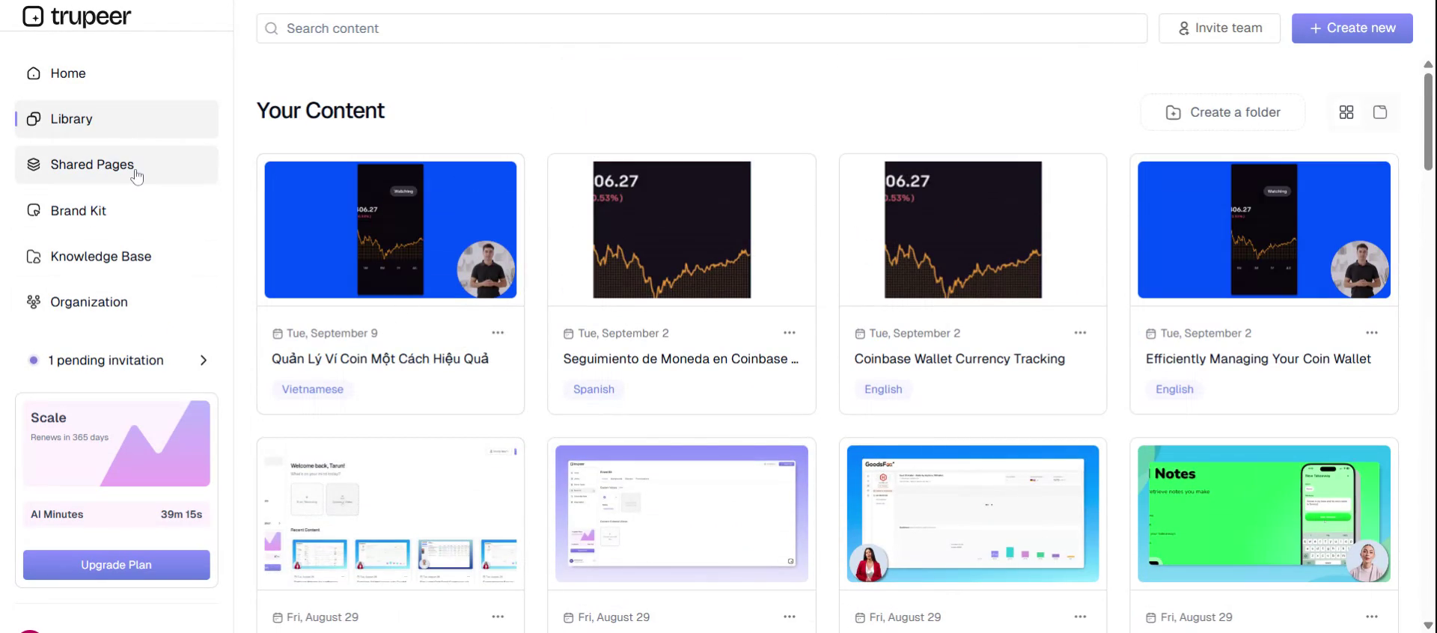Open Shared Pages section
Screen dimensions: 1437x633
116,165
